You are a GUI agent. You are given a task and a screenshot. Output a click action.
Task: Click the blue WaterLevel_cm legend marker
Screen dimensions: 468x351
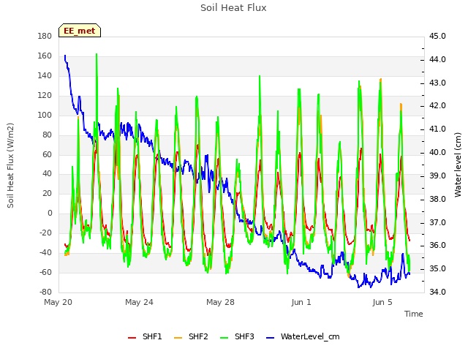(x=270, y=338)
